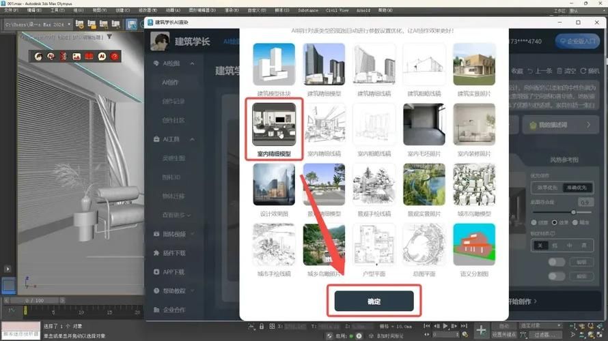Collapse the AI绘图 sidebar section
The image size is (608, 341).
[193, 63]
